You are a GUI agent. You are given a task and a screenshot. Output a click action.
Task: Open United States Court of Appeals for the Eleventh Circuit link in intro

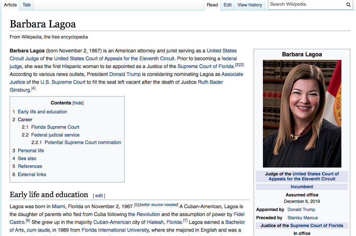tap(114, 58)
